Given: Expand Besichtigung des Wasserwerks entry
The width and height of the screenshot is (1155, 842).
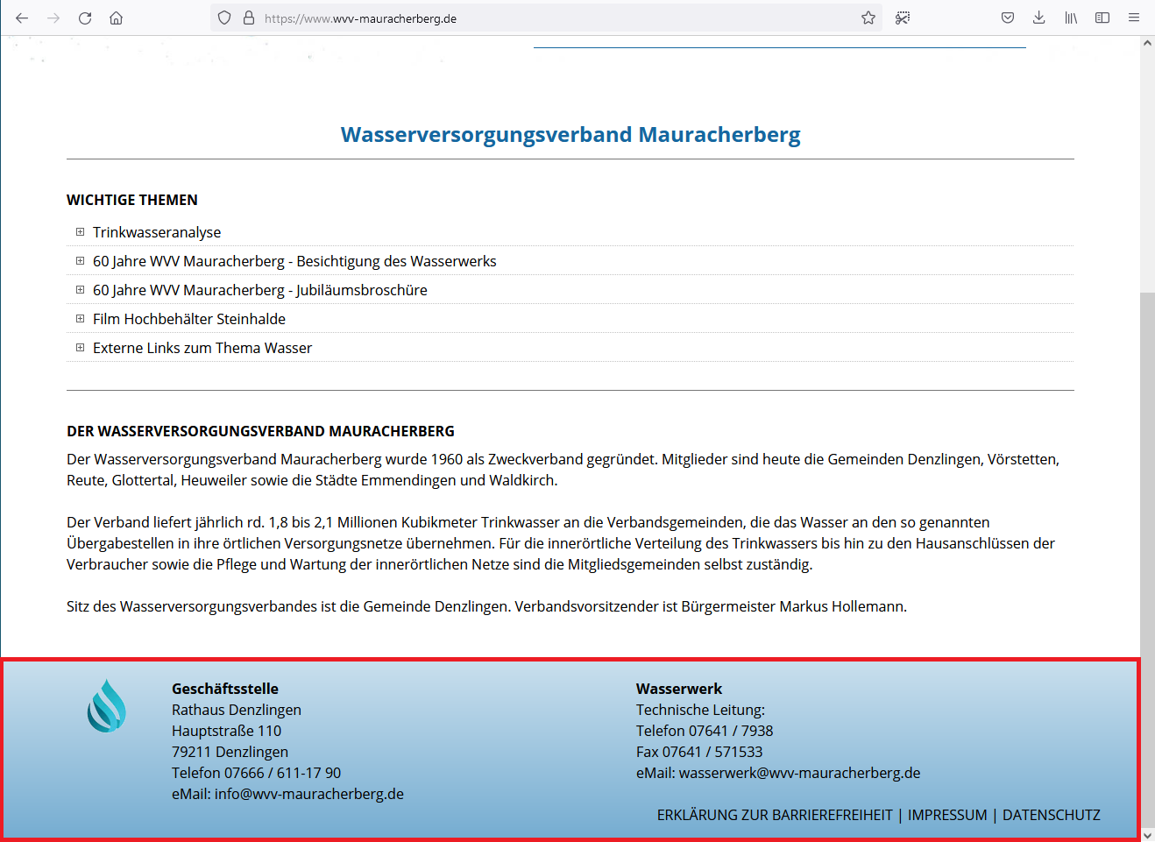Looking at the screenshot, I should tap(294, 261).
